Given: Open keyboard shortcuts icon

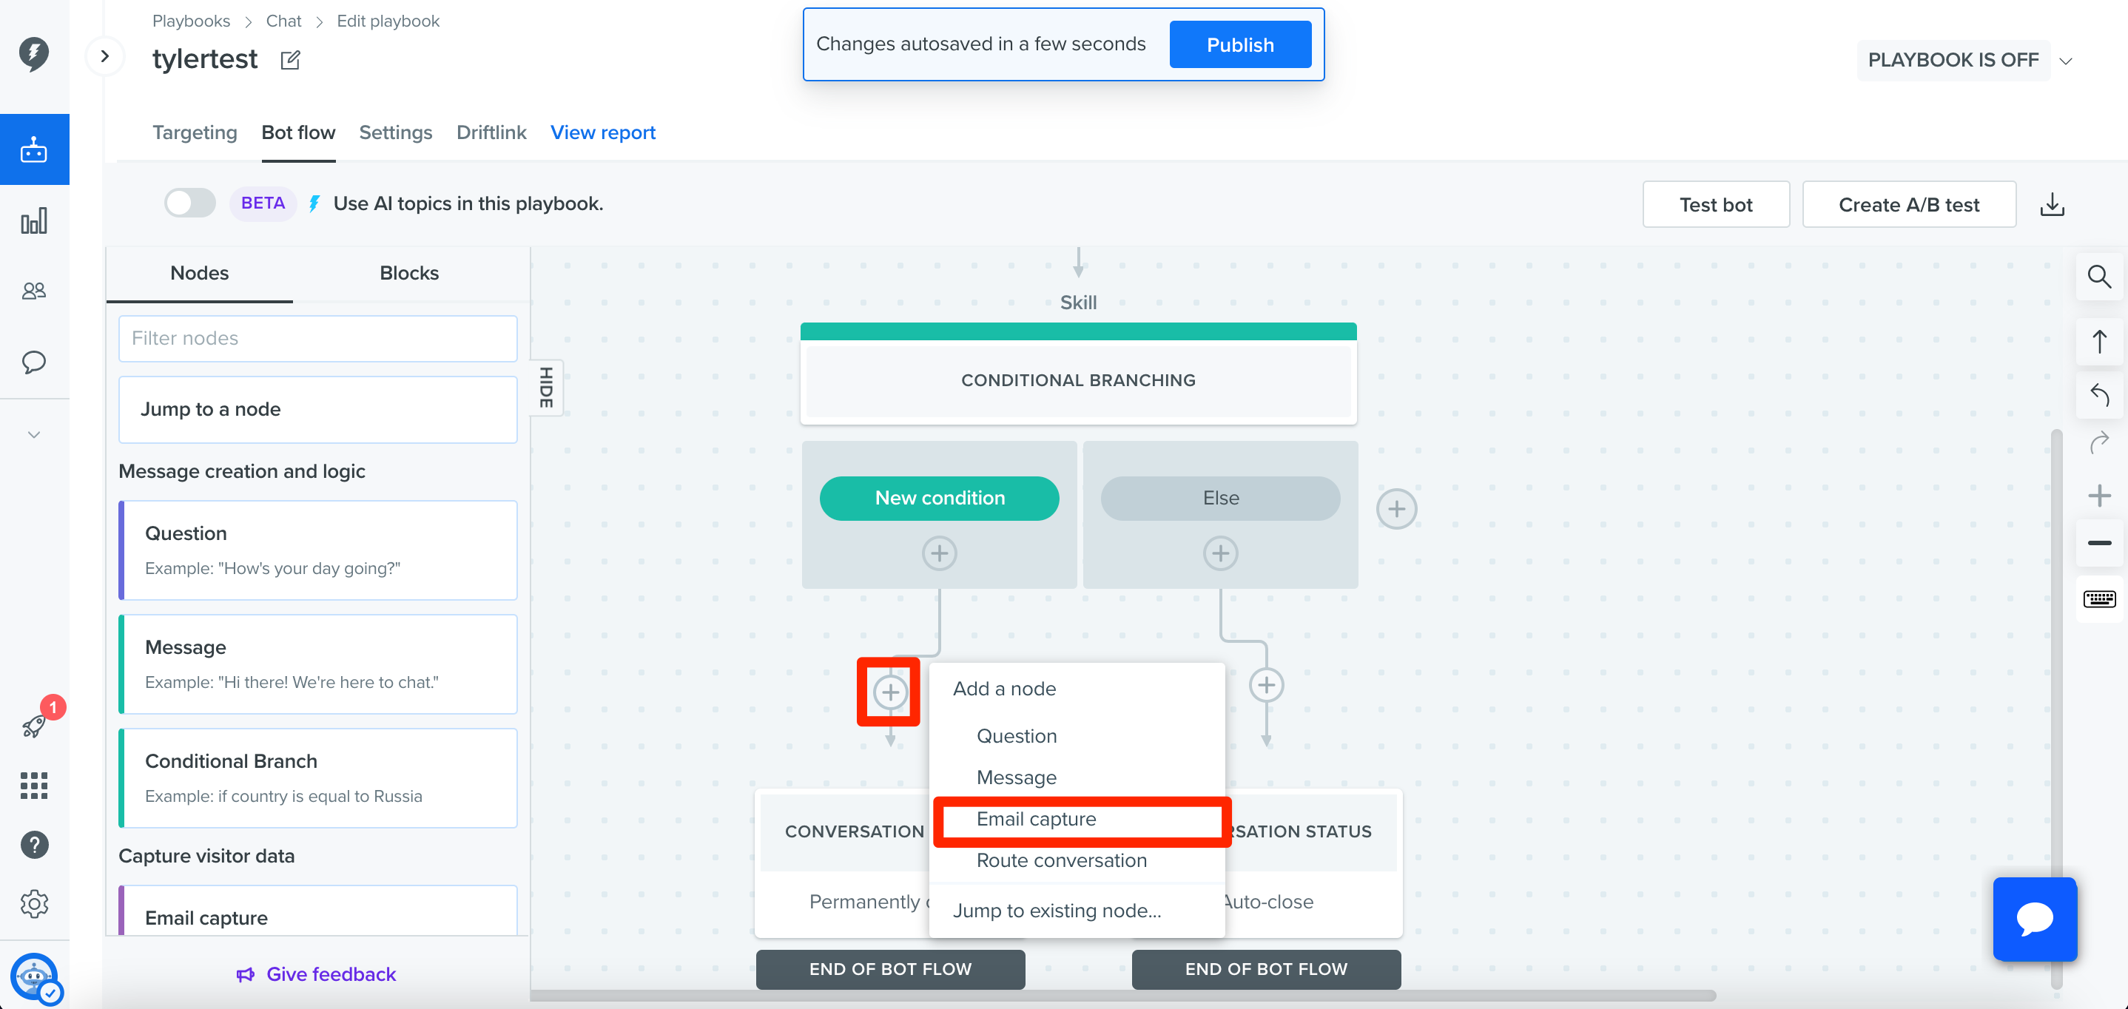Looking at the screenshot, I should [x=2098, y=598].
